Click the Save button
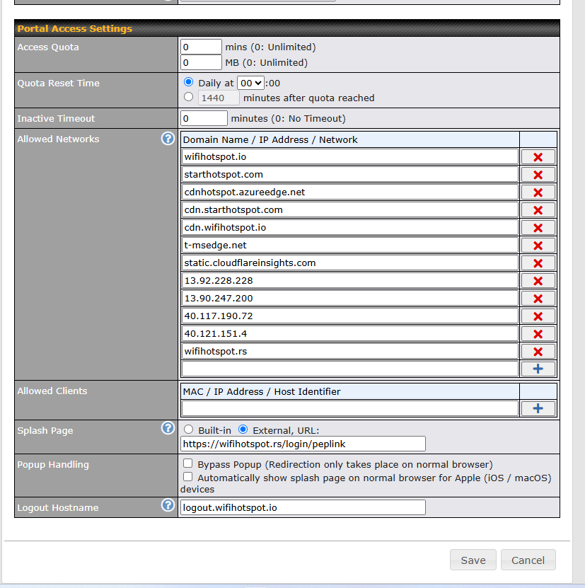This screenshot has height=588, width=585. click(473, 560)
